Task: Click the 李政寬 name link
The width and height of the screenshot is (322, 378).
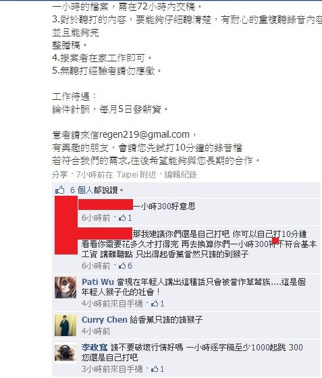Action: point(95,348)
